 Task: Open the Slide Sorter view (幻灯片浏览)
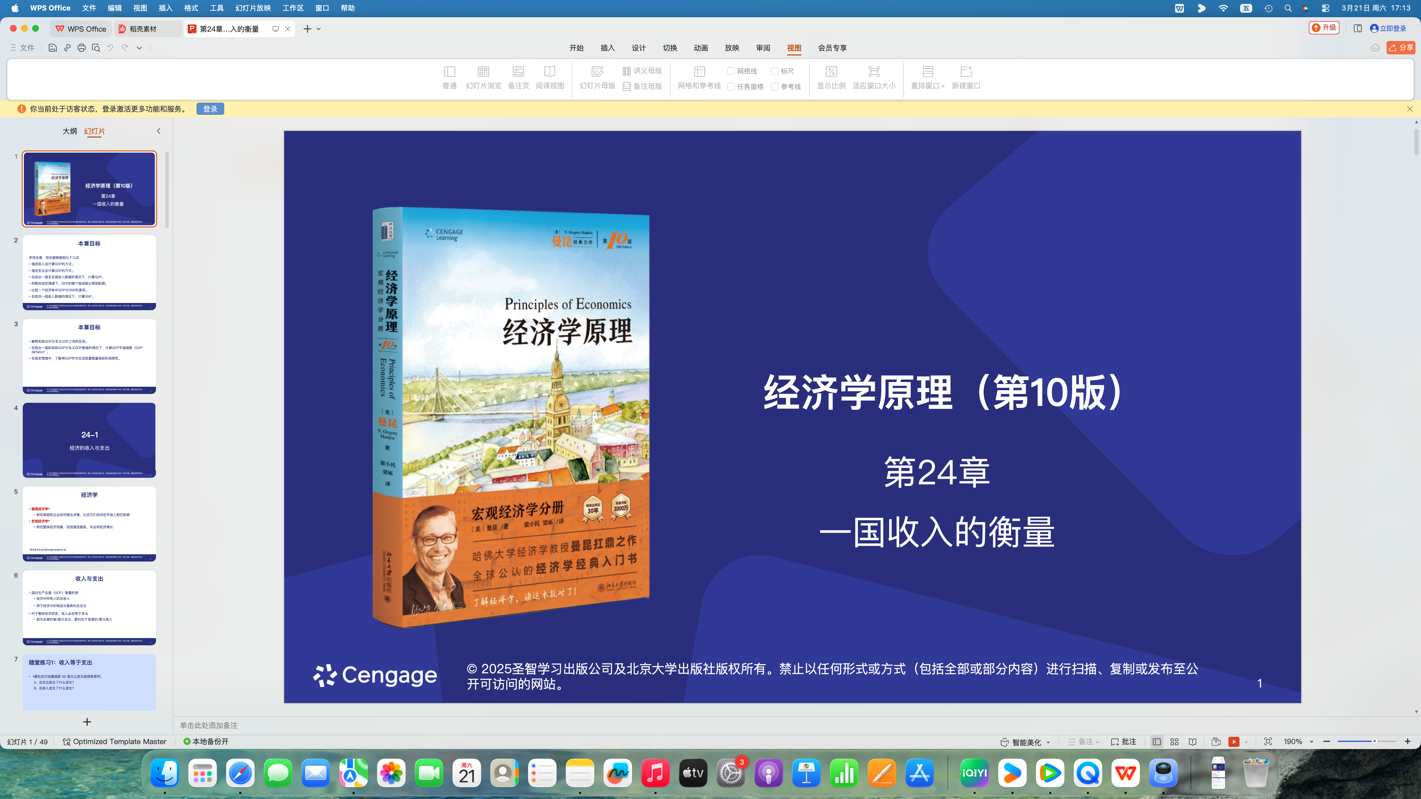point(483,72)
